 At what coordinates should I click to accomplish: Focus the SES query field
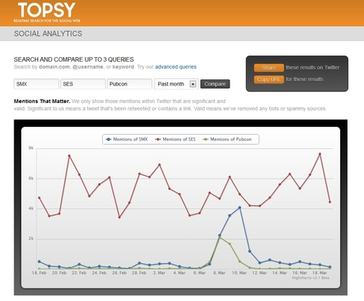point(82,84)
